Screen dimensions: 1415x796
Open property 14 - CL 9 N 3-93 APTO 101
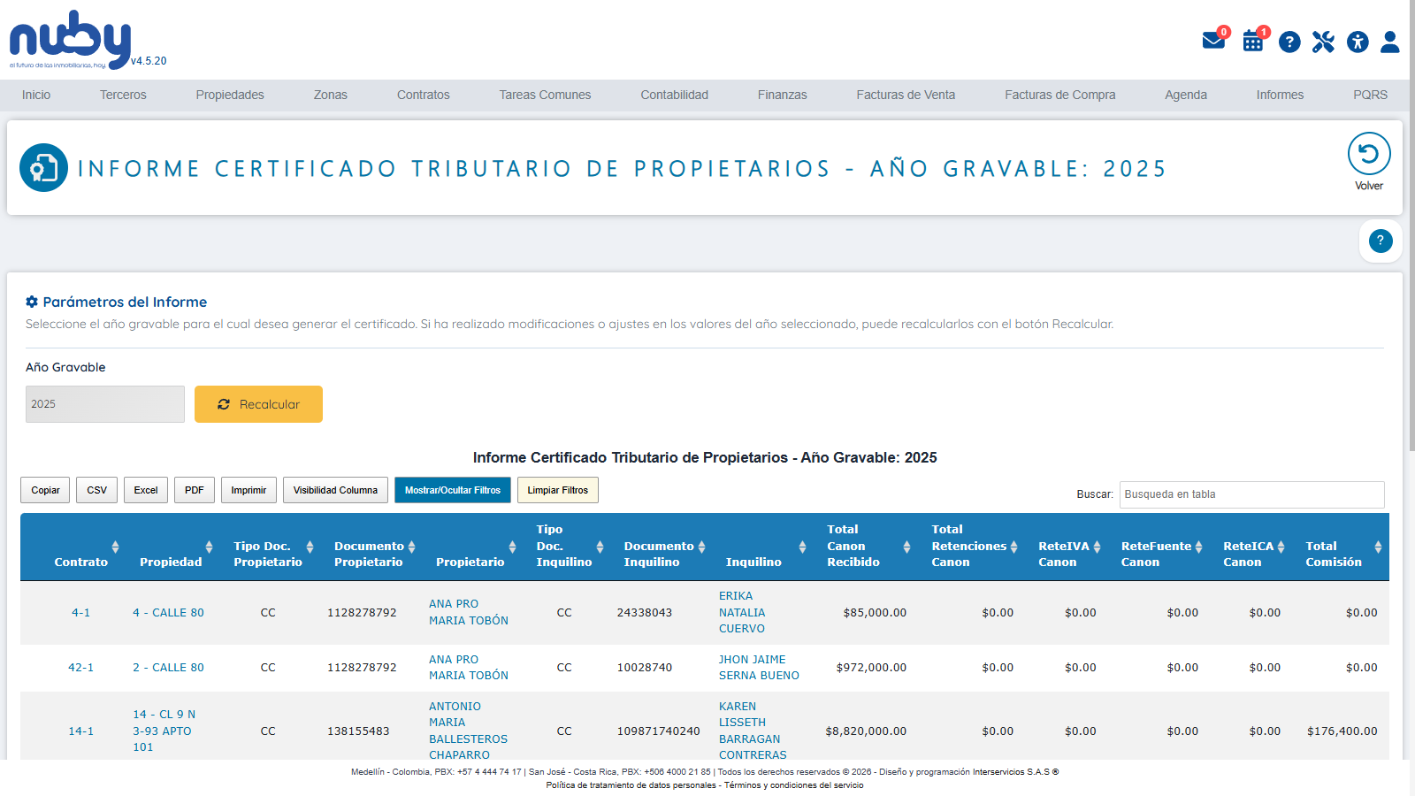pos(164,731)
